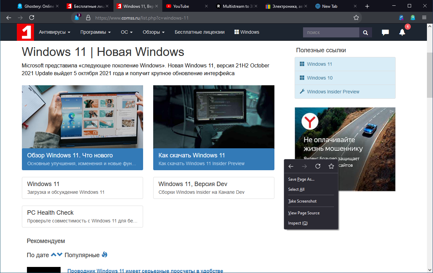Screen dimensions: 433x273
Task: Sort by date descending with the down chevron
Action: 60,255
